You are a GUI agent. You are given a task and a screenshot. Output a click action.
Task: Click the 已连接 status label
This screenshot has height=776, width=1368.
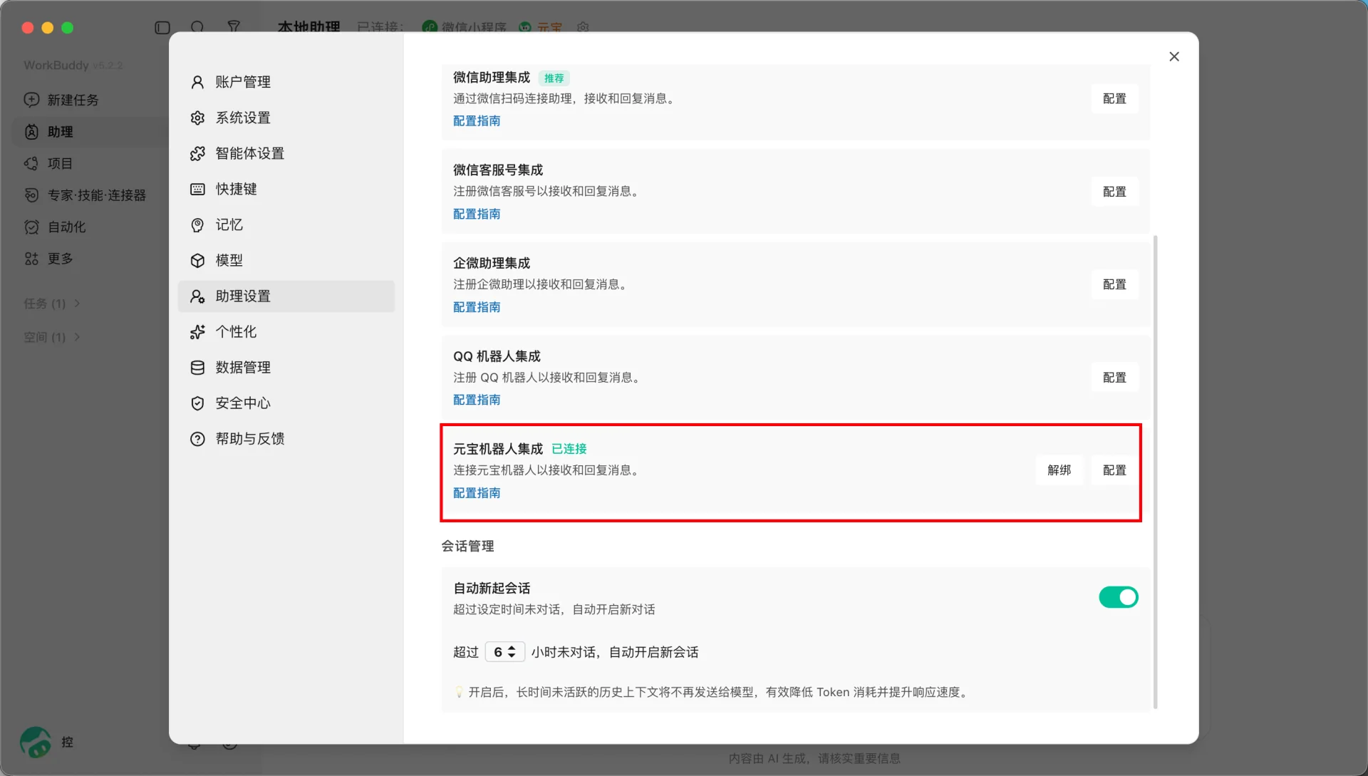pos(569,449)
